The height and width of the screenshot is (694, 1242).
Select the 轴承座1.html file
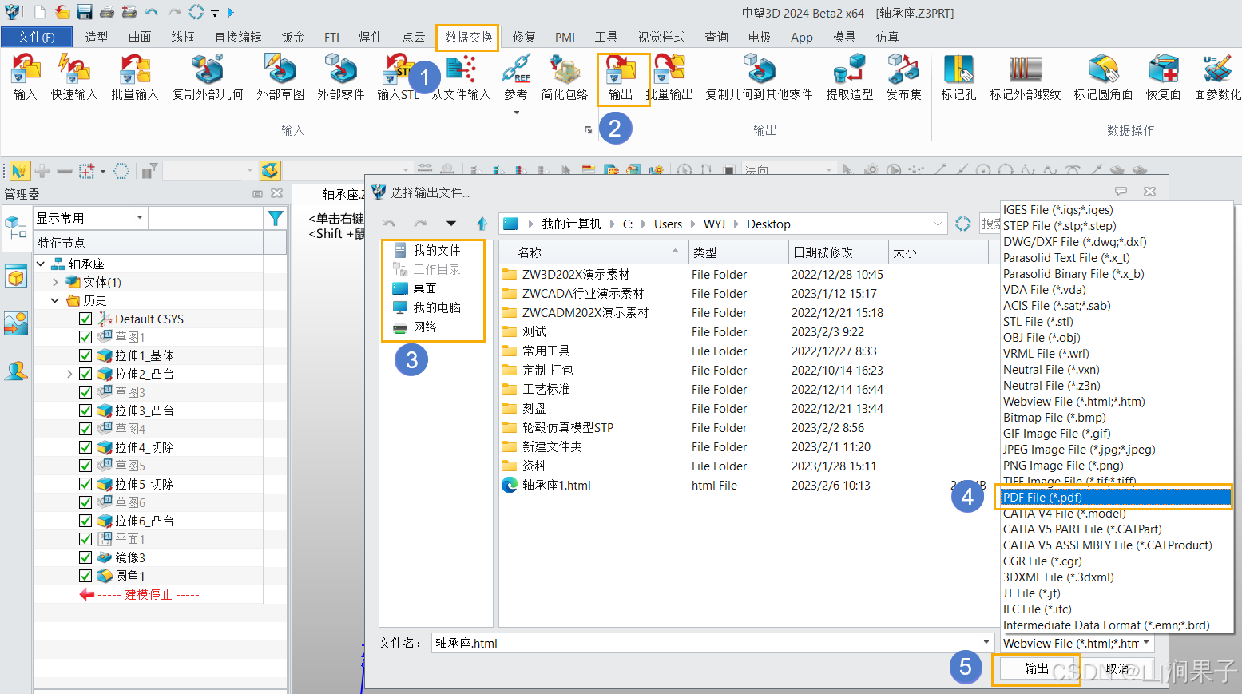tap(556, 486)
